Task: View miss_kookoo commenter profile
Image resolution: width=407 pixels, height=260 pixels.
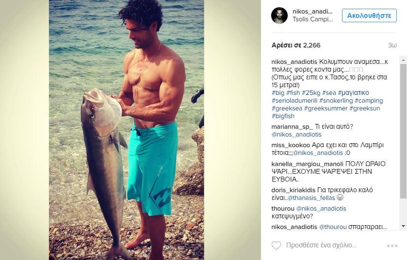Action: tap(291, 145)
